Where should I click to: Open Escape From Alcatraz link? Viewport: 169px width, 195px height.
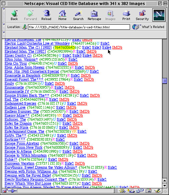coord(22,143)
